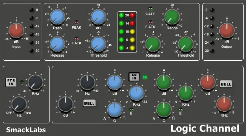Image resolution: width=246 pixels, height=136 pixels.
Task: Click the input meter 0 dB LED
Action: 31,10
